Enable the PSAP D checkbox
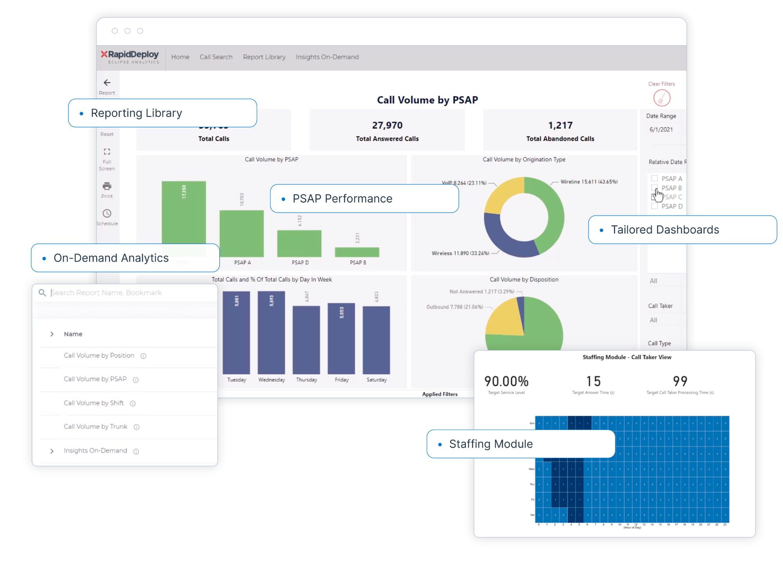The width and height of the screenshot is (783, 565). pyautogui.click(x=655, y=206)
